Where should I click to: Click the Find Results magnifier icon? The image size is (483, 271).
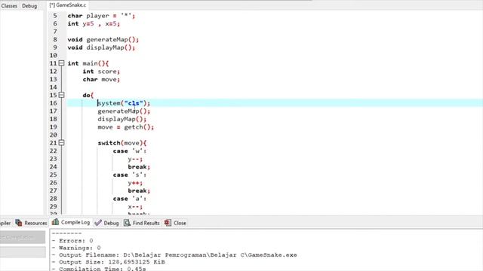pyautogui.click(x=127, y=223)
